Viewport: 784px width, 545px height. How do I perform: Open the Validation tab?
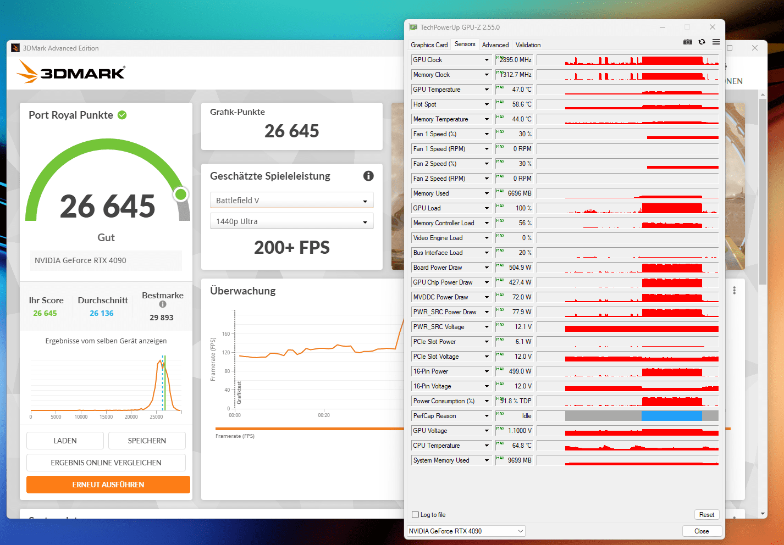[x=528, y=45]
